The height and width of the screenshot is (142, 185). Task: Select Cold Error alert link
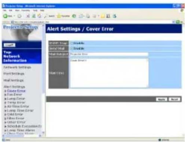tap(15, 114)
